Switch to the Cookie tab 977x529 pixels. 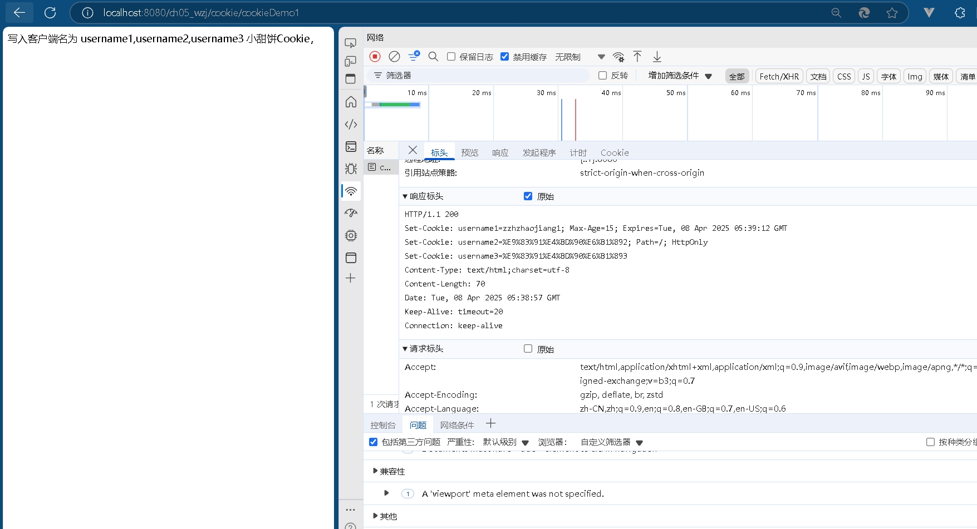[615, 152]
